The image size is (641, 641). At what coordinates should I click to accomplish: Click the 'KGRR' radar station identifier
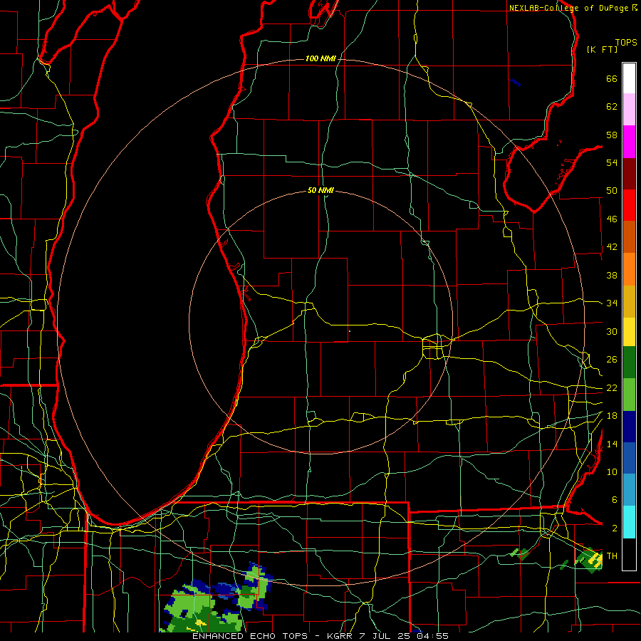(340, 636)
